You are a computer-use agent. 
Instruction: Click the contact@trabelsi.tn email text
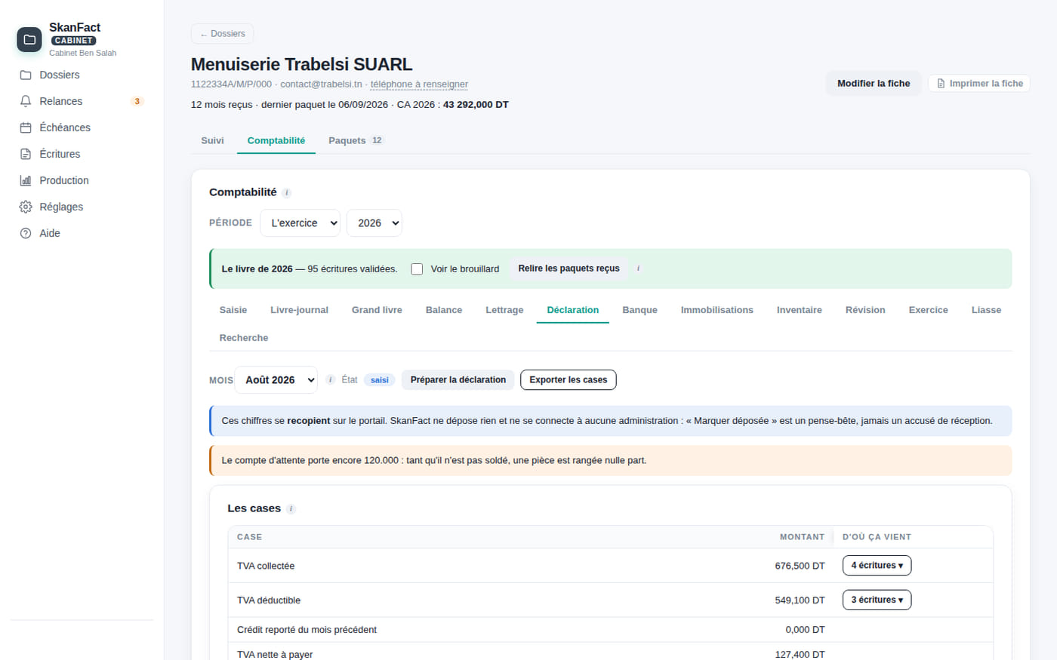coord(321,84)
